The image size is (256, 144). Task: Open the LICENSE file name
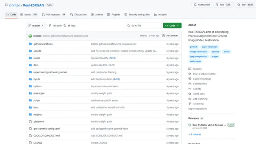[x=38, y=142]
